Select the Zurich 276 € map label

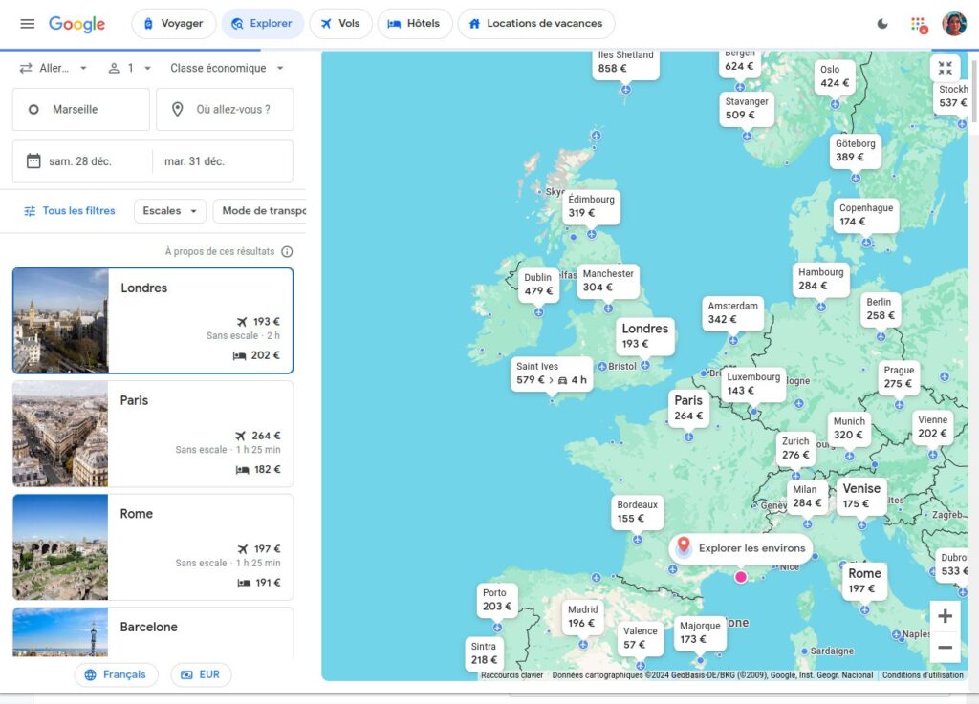pyautogui.click(x=795, y=448)
